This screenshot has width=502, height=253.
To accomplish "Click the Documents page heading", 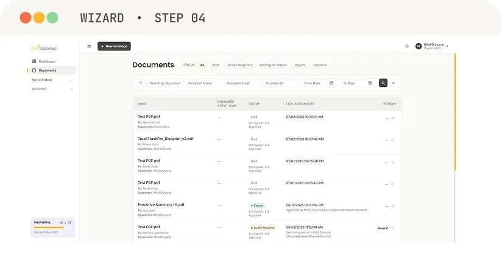I will pyautogui.click(x=154, y=65).
